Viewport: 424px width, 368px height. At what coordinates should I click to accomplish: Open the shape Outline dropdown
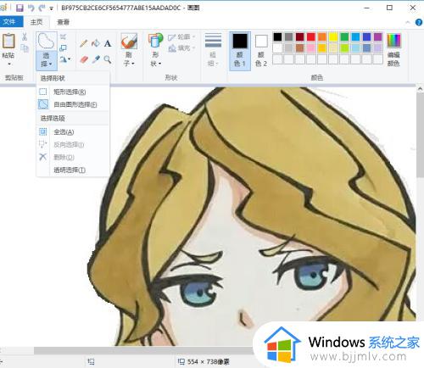(x=181, y=37)
